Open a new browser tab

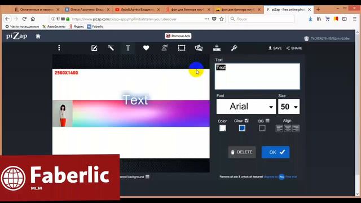(x=318, y=10)
